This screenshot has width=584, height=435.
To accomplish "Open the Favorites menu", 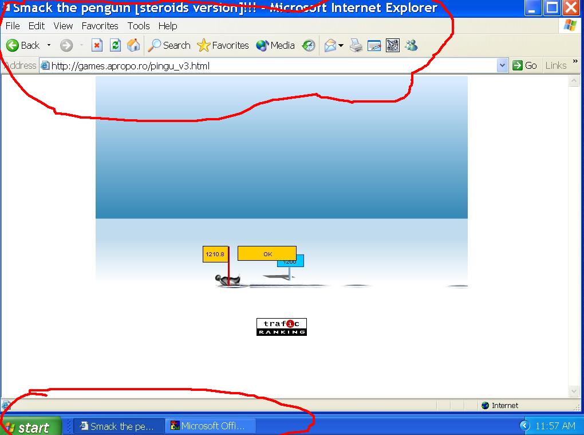I will 100,26.
